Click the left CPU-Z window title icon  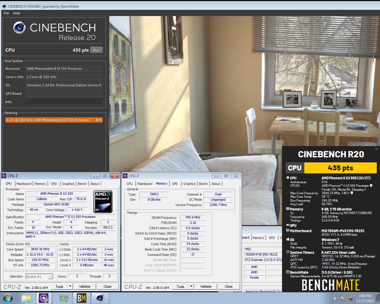tap(4, 176)
